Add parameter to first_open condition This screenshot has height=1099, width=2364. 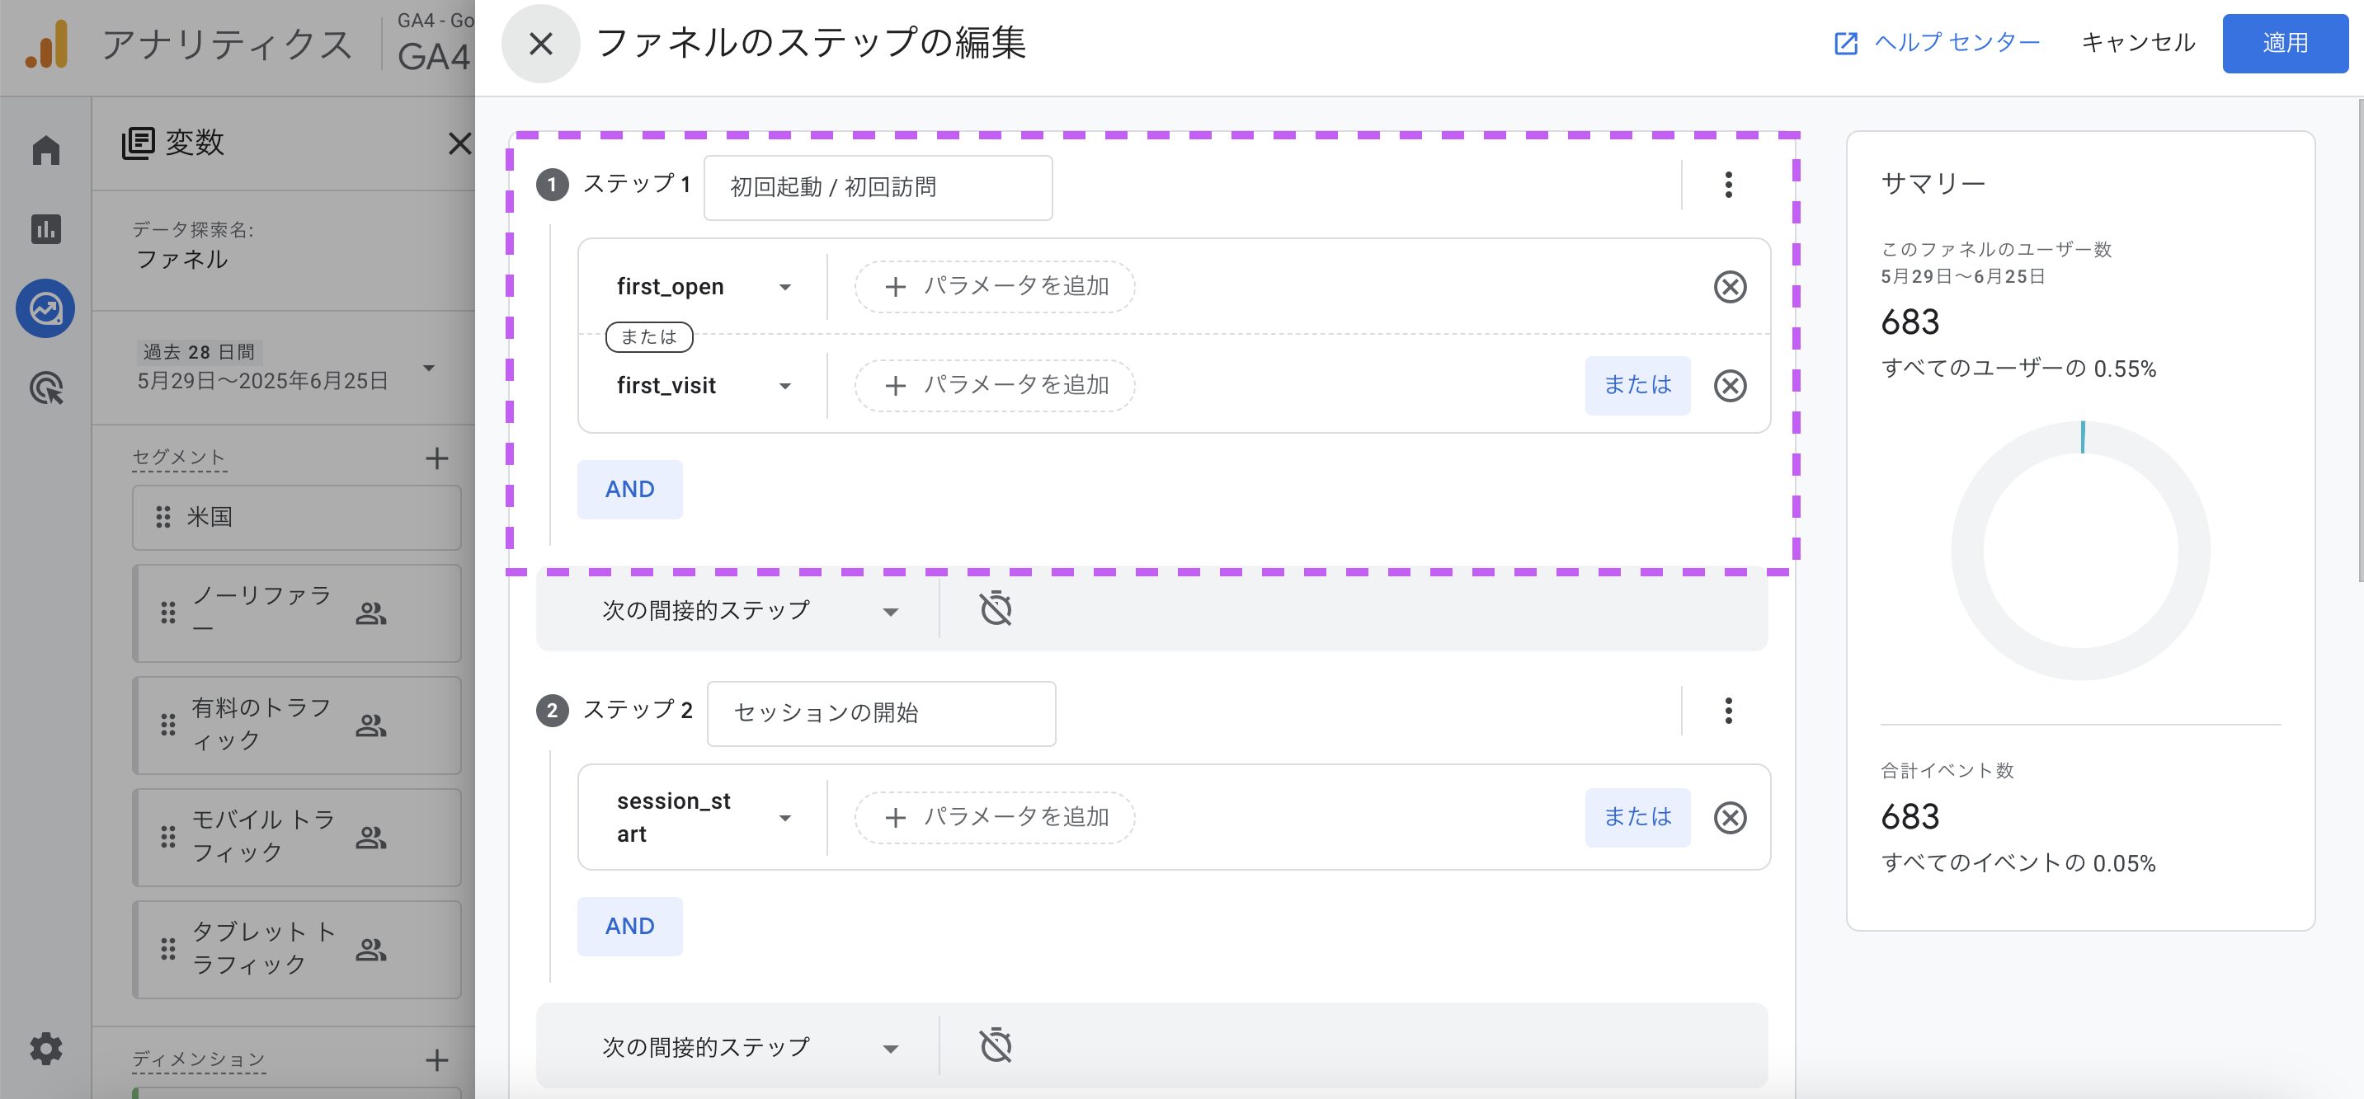pos(995,287)
